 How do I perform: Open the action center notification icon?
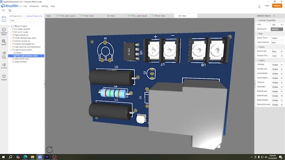281,157
